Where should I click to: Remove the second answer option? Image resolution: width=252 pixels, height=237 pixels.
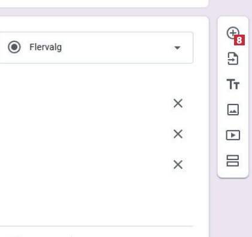(x=178, y=134)
